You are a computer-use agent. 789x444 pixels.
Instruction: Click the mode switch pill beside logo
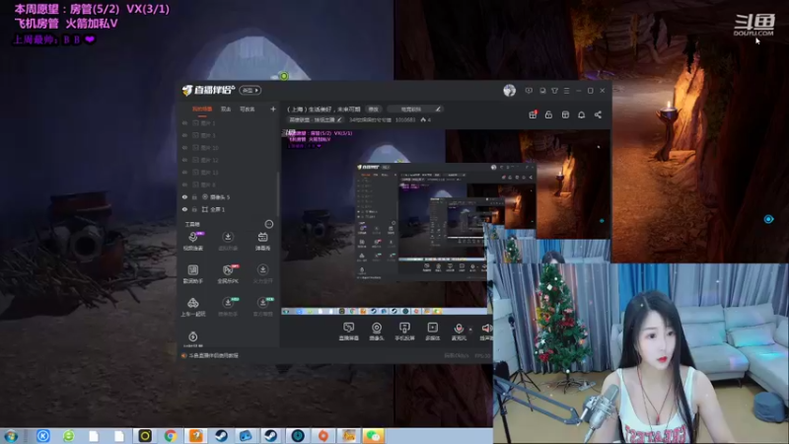click(x=250, y=90)
